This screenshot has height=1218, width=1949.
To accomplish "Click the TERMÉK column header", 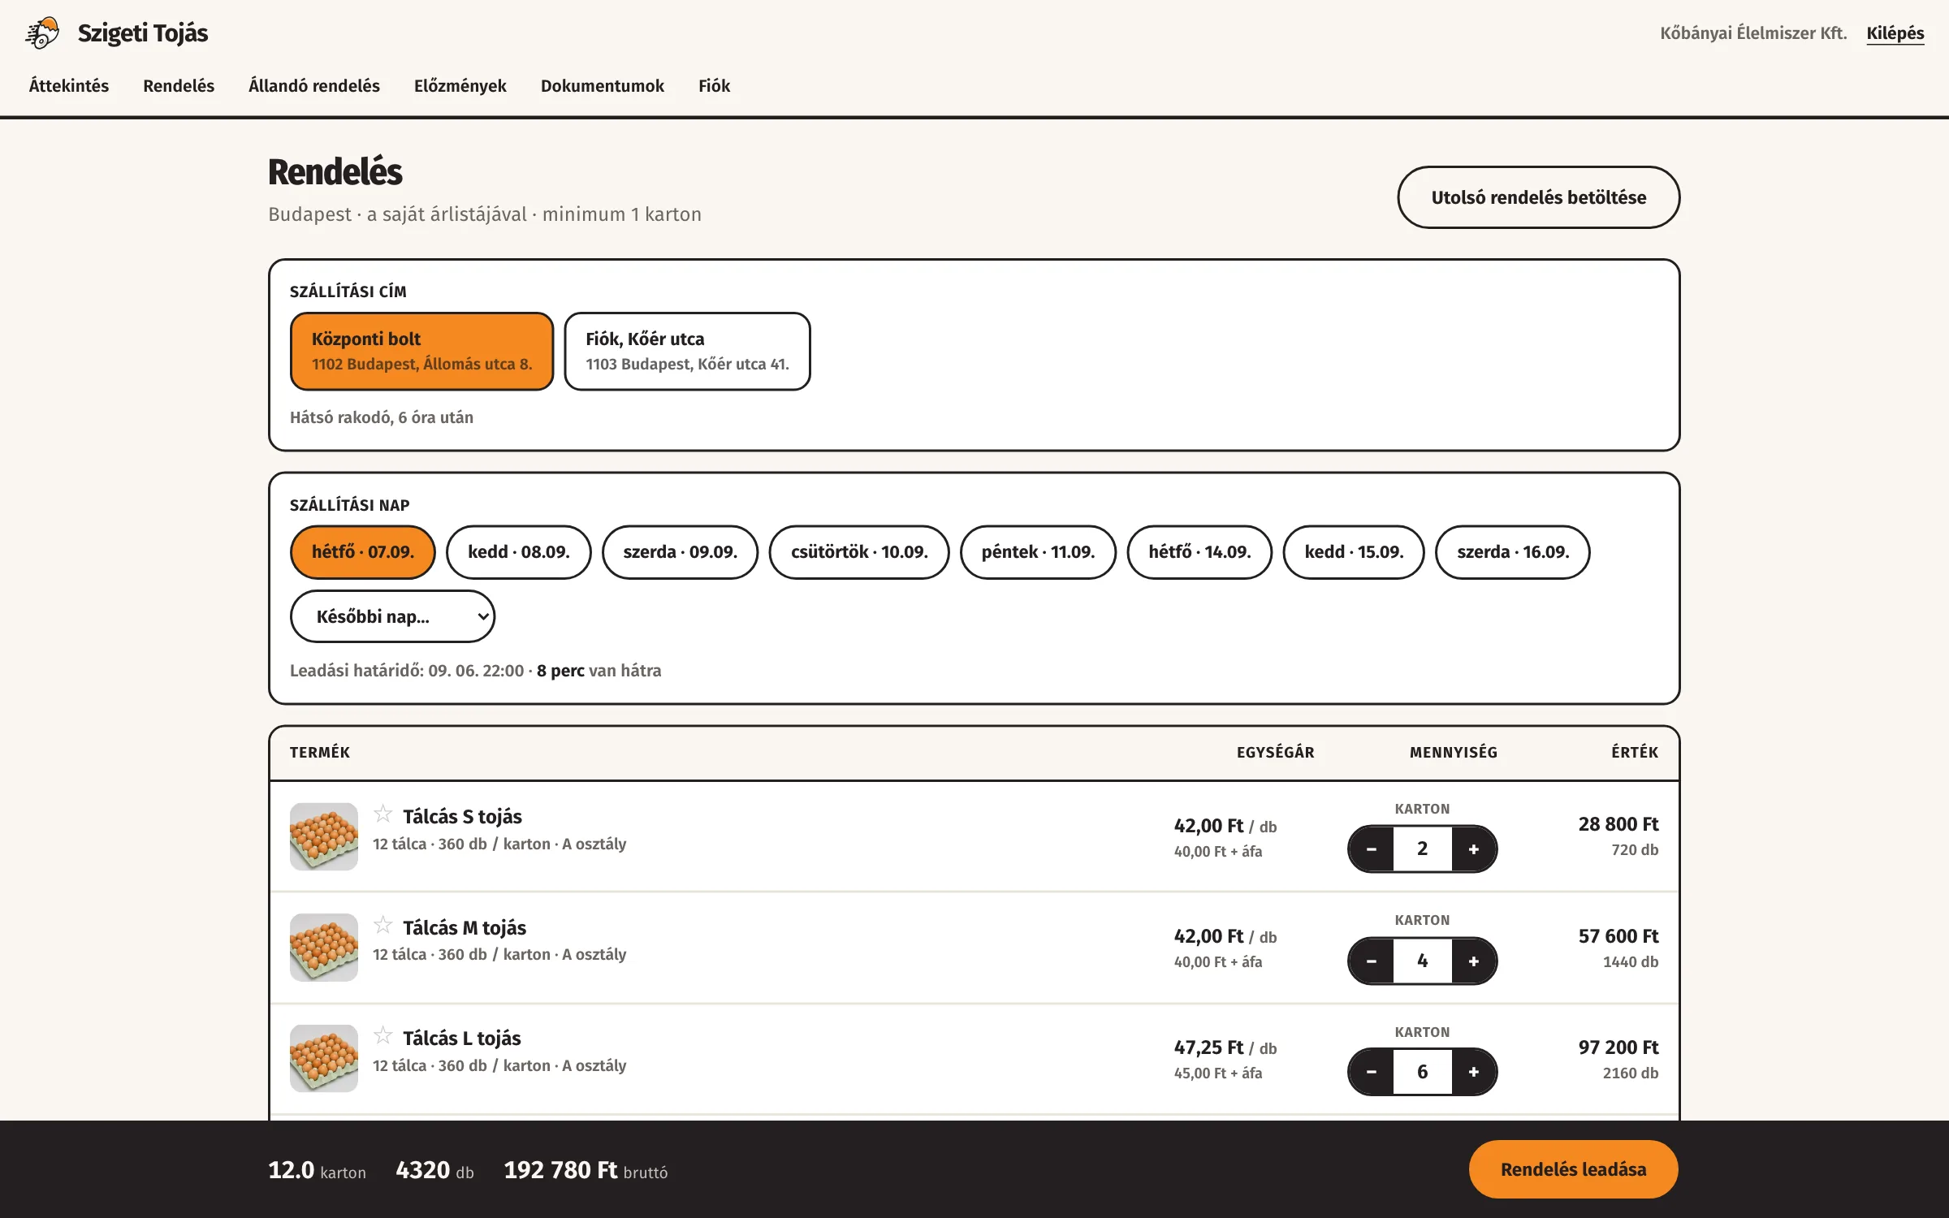I will (x=320, y=753).
